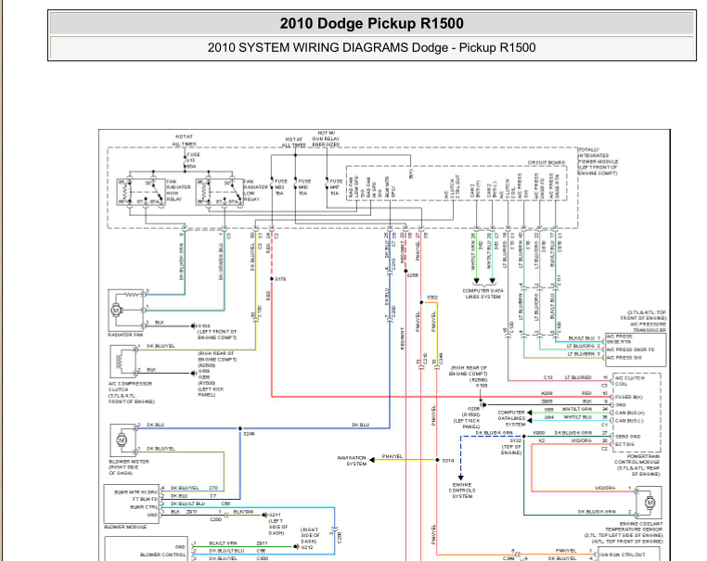This screenshot has width=707, height=561.
Task: Click the "S266" splice label
Action: 413,274
